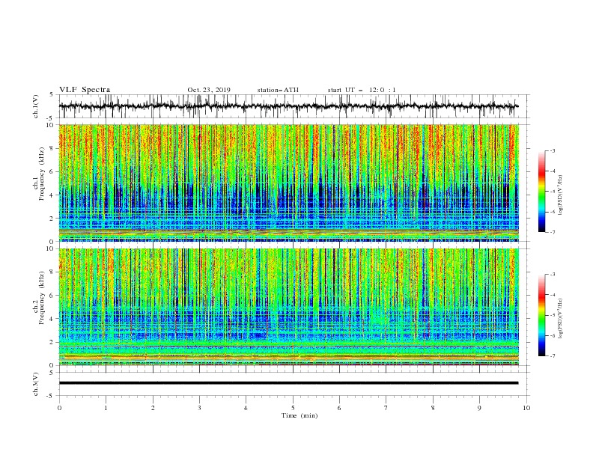The image size is (593, 458).
Task: Click the "10" tick on the time axis
Action: tap(526, 408)
